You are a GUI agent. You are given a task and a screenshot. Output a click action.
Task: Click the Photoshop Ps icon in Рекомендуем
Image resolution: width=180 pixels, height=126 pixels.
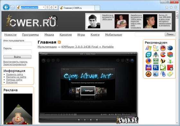click(x=156, y=67)
